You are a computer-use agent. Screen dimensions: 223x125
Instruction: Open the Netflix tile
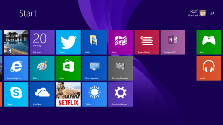(x=68, y=94)
